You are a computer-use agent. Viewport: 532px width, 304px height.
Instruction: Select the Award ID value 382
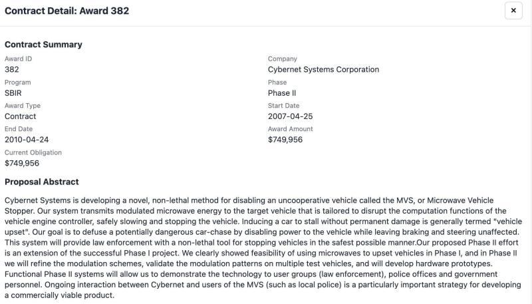12,69
